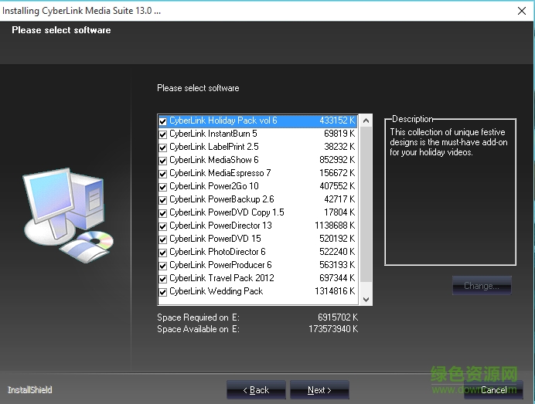The image size is (535, 404).
Task: Uncheck CyberLink LabelPrint 2.5 checkbox
Action: point(163,148)
